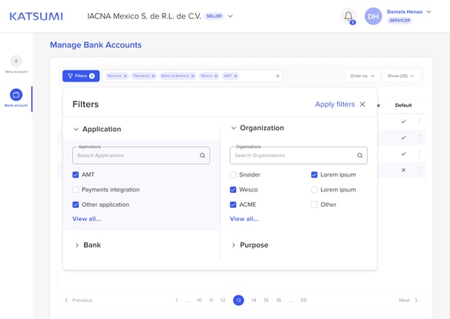Click the New account plus icon
Image resolution: width=450 pixels, height=319 pixels.
coord(16,61)
